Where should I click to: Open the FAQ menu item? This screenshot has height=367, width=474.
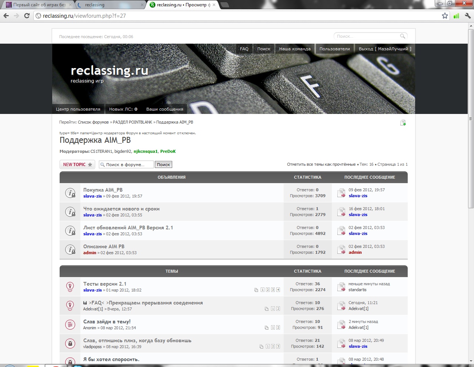244,49
